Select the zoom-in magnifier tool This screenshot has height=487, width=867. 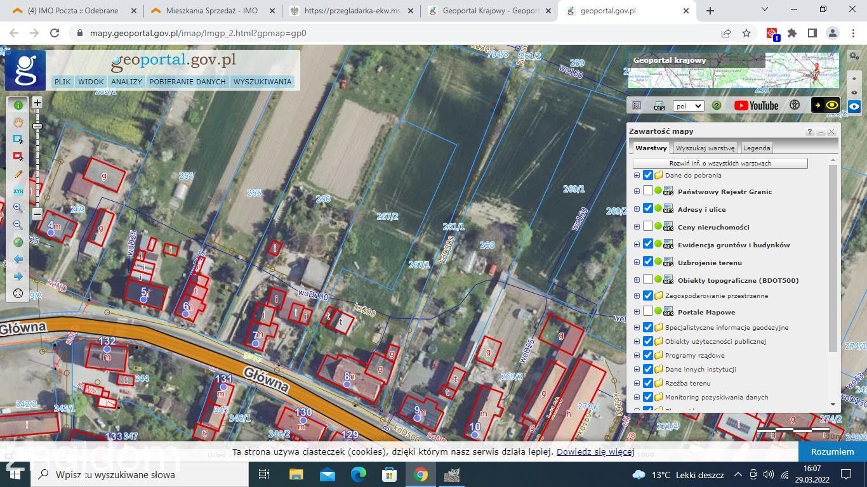coord(18,208)
